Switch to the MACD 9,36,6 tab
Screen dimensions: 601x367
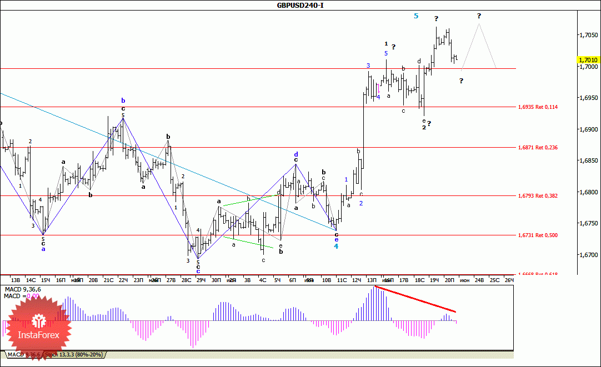(24, 355)
